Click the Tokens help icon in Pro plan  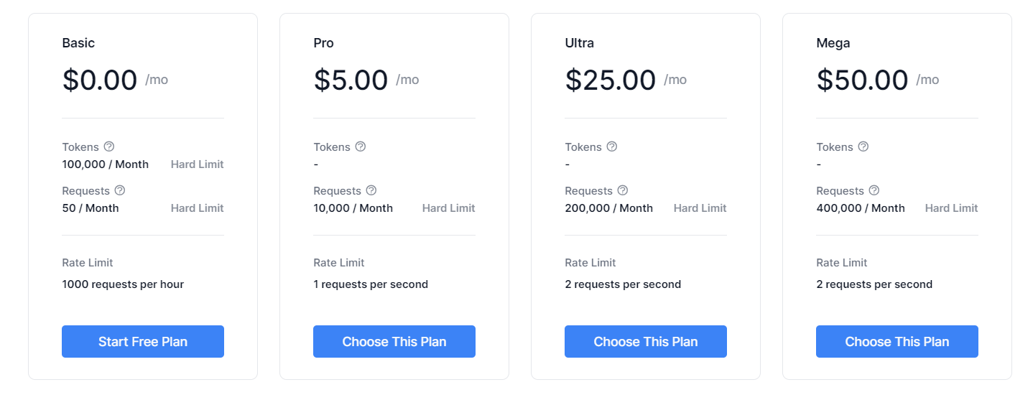pyautogui.click(x=361, y=147)
